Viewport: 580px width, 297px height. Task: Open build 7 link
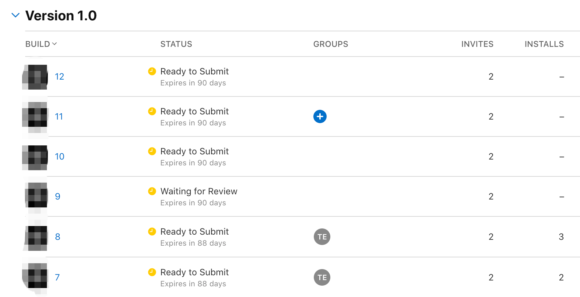(x=57, y=277)
